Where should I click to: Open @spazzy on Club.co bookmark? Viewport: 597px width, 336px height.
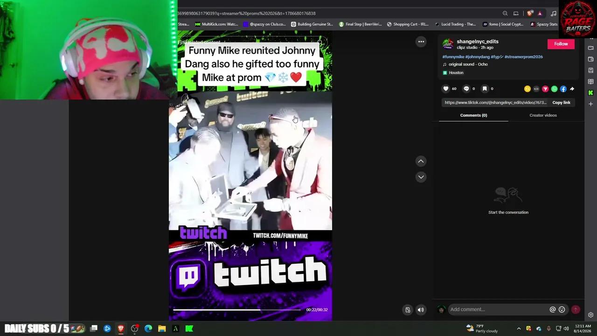coord(264,24)
